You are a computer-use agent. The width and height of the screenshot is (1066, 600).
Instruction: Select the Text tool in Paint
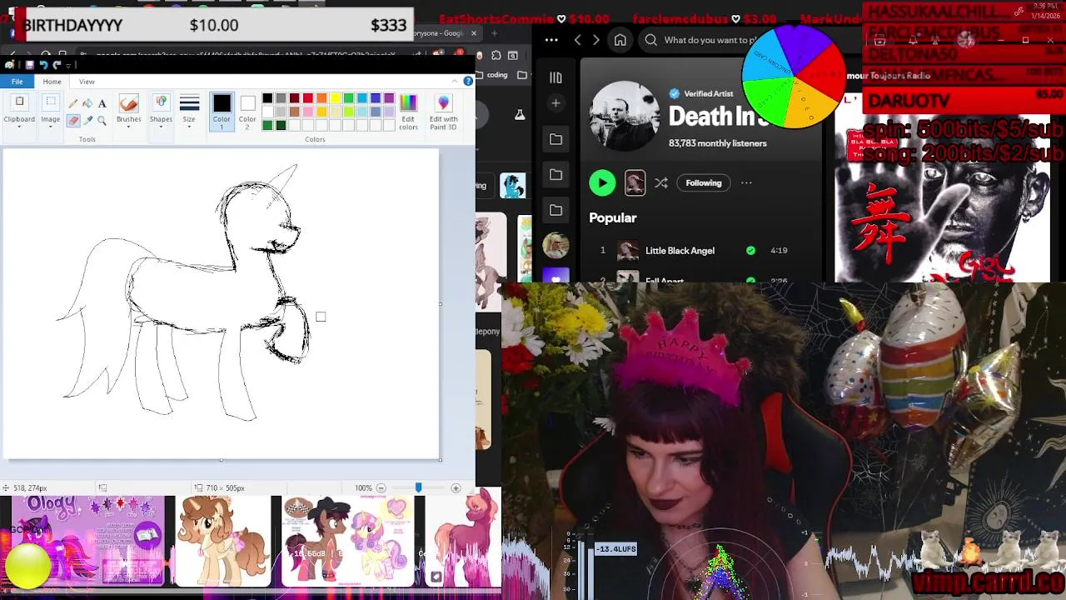(x=102, y=103)
